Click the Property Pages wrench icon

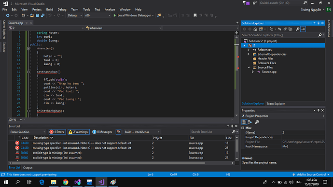click(x=257, y=122)
